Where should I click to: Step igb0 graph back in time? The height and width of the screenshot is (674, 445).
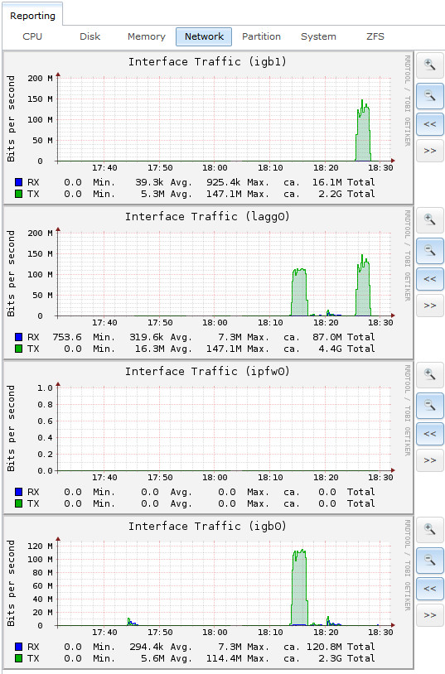429,589
